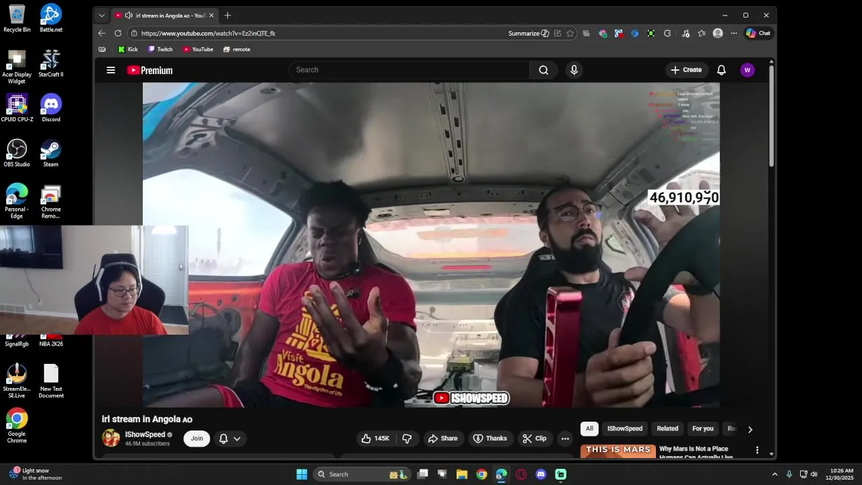Viewport: 862px width, 485px height.
Task: Start voice search with microphone icon
Action: click(x=574, y=70)
